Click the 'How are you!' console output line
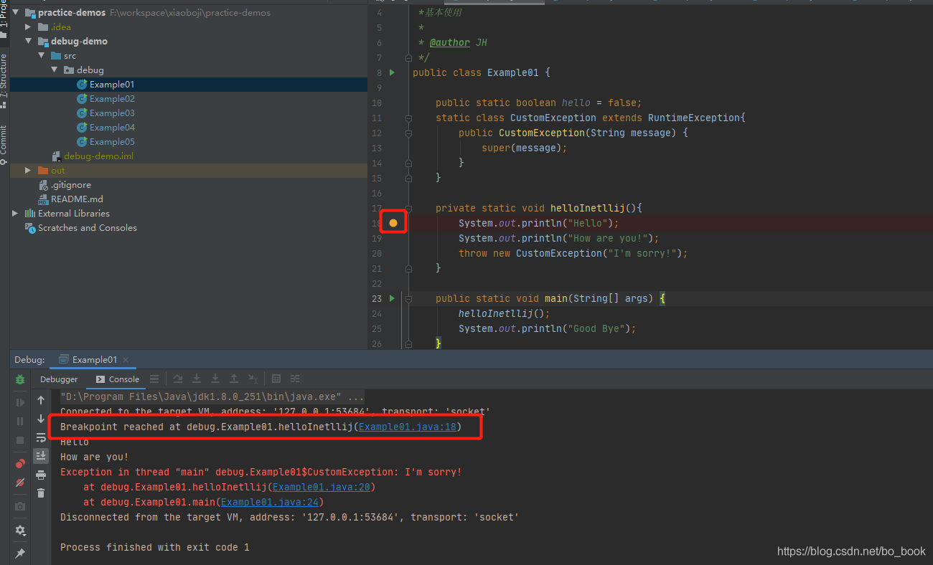 (95, 457)
